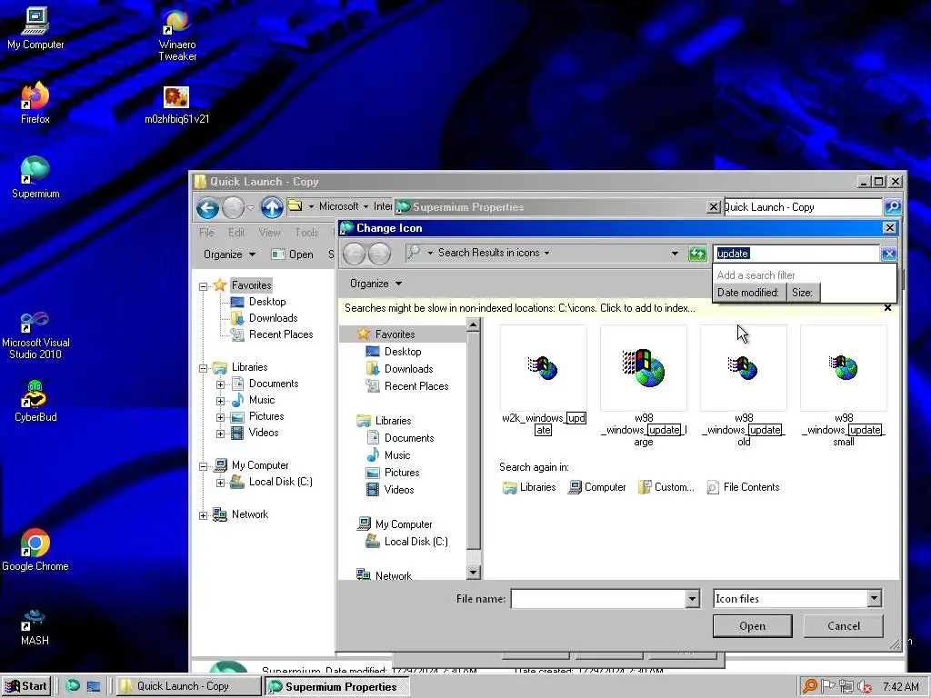Go up one folder in Quick Launch window

point(272,207)
